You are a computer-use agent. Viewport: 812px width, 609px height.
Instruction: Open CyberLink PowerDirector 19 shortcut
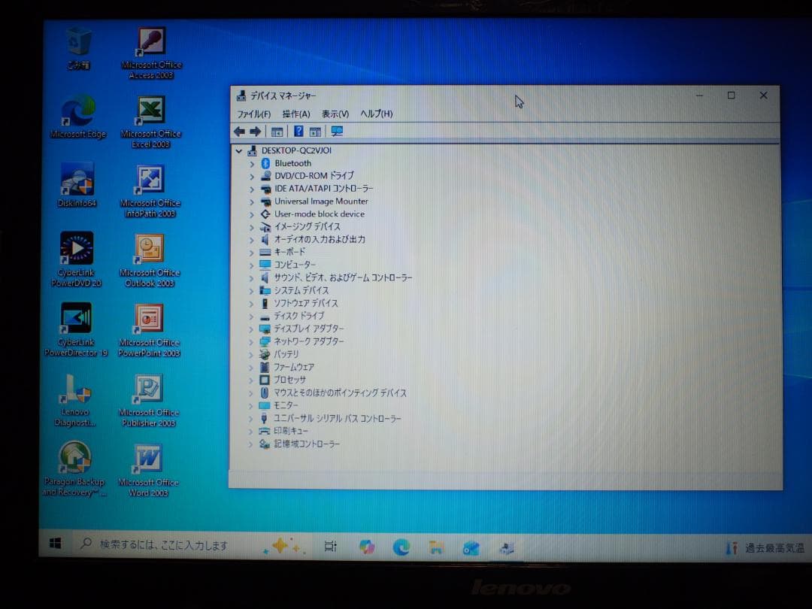click(76, 329)
